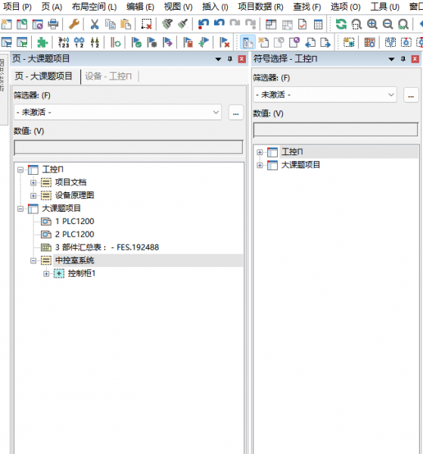The width and height of the screenshot is (423, 454).
Task: Expand the 设备原理图 node
Action: click(x=33, y=196)
